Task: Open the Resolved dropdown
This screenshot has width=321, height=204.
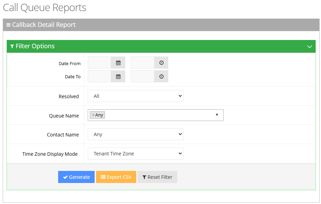Action: pyautogui.click(x=135, y=96)
